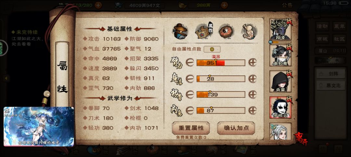The width and height of the screenshot is (351, 157).
Task: Select character portrait 段凌
Action: pyautogui.click(x=280, y=29)
